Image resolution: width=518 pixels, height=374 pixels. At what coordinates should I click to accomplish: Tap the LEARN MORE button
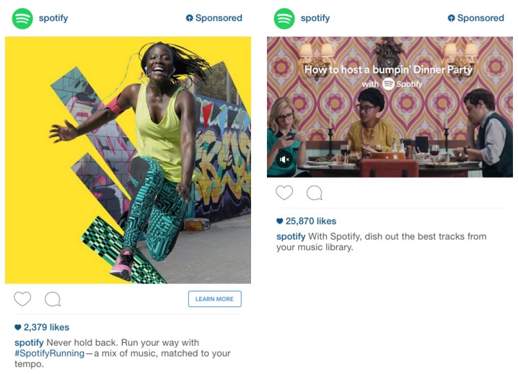215,299
